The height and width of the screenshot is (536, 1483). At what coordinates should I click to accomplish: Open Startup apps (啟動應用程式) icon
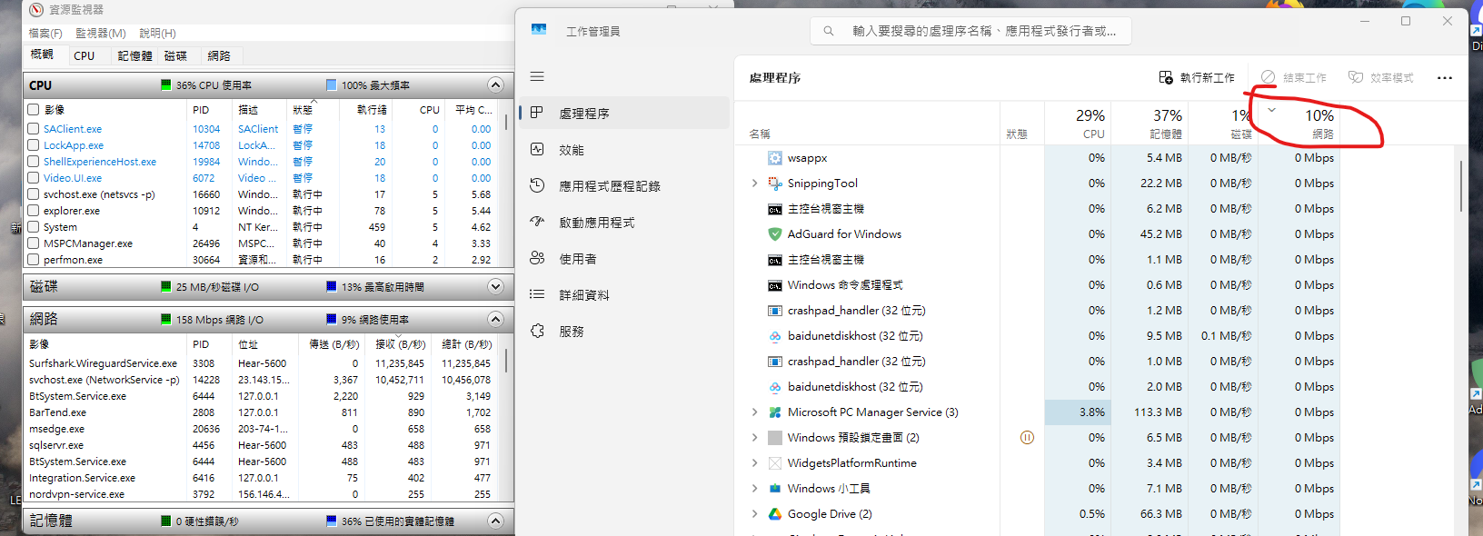[x=537, y=222]
